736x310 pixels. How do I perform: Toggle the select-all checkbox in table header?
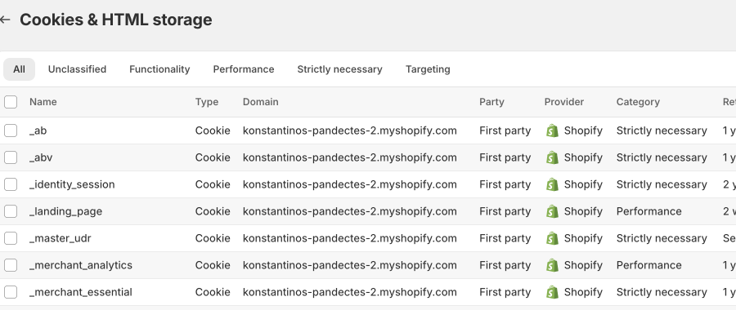[11, 102]
